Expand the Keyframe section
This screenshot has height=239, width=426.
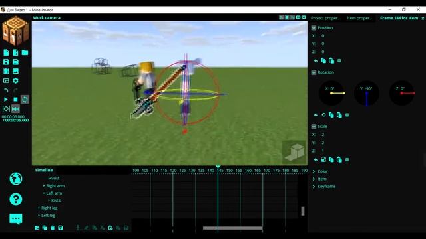[x=314, y=186]
